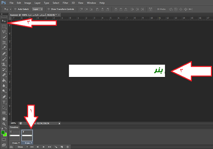This screenshot has width=213, height=149.
Task: Delete selected frame with trash icon
Action: point(67,147)
